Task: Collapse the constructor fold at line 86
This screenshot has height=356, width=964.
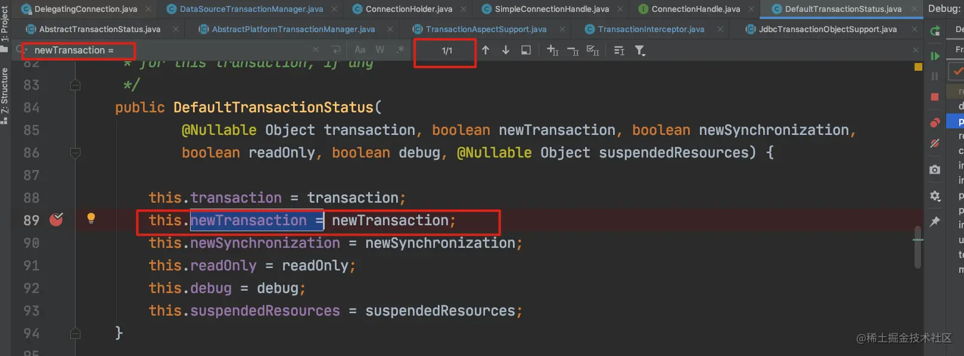Action: point(75,153)
